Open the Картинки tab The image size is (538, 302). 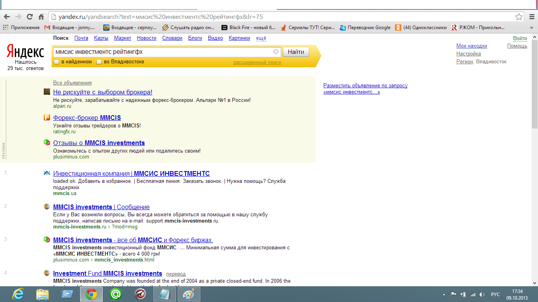(x=239, y=38)
